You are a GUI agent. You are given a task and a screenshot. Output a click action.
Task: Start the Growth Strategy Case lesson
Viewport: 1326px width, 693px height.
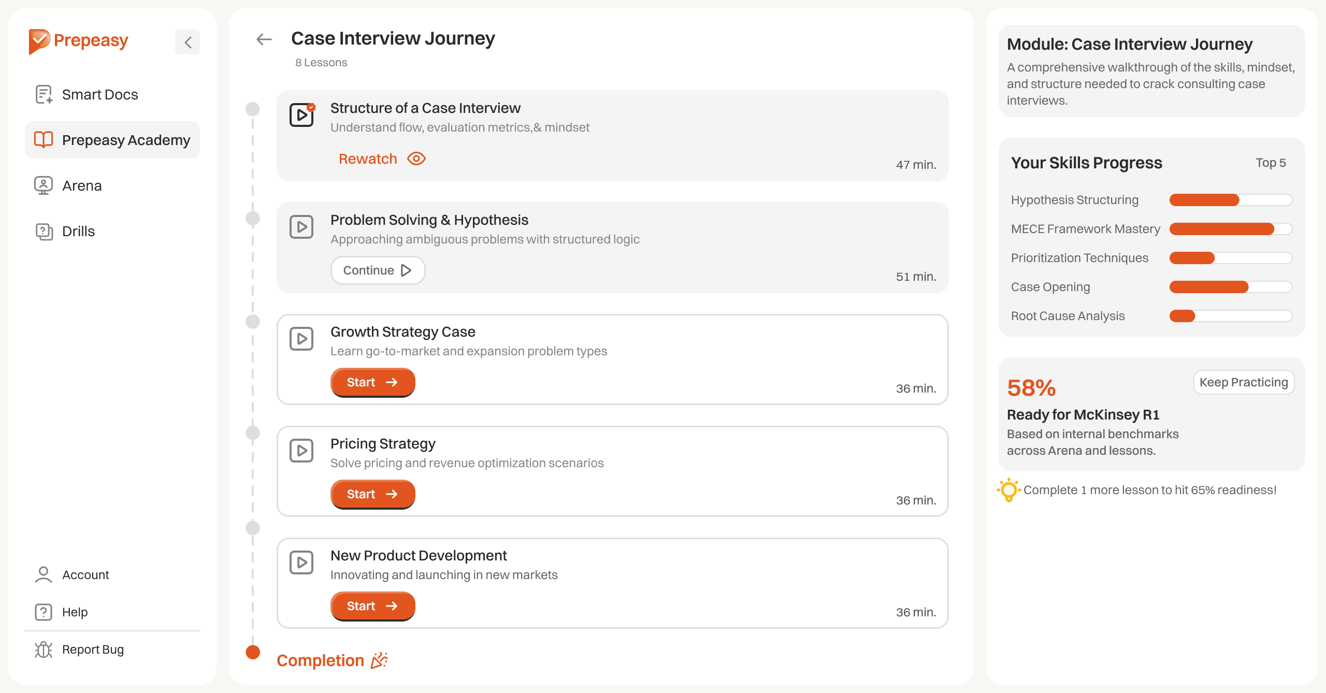point(372,382)
